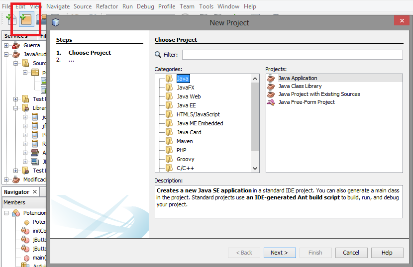Expand the Test Packages node

(x=15, y=99)
